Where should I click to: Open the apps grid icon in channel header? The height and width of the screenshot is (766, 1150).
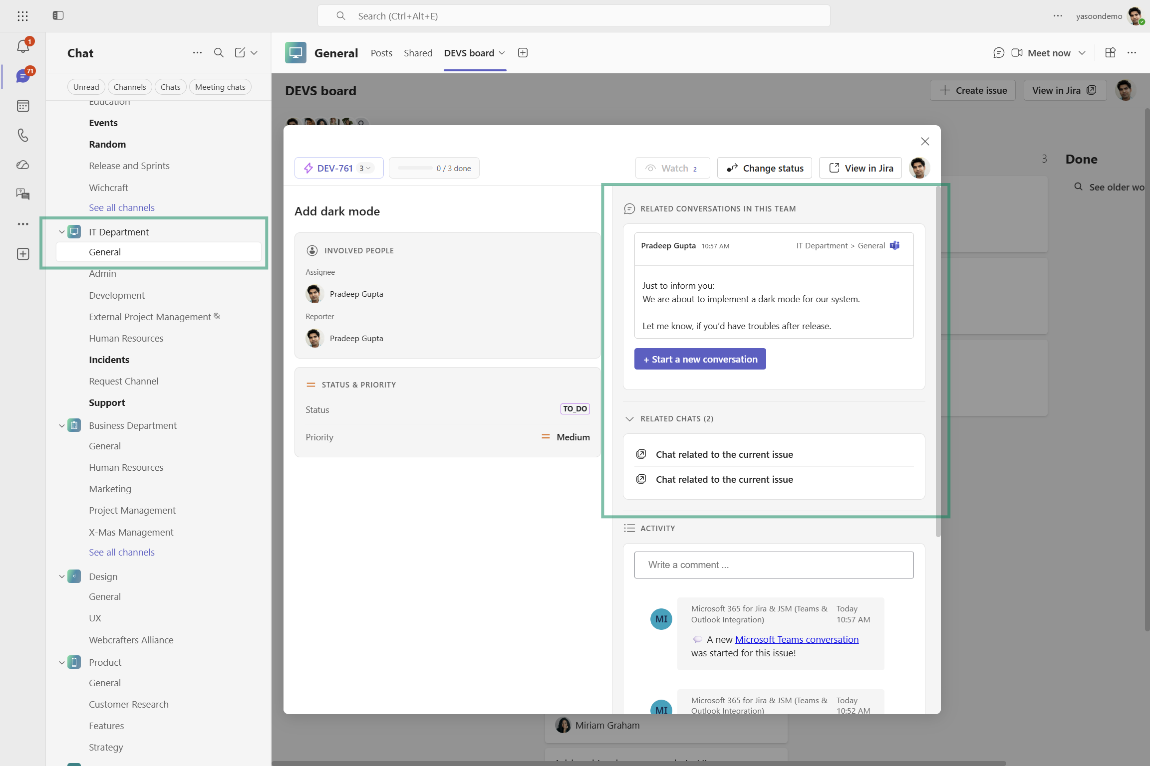point(1110,53)
